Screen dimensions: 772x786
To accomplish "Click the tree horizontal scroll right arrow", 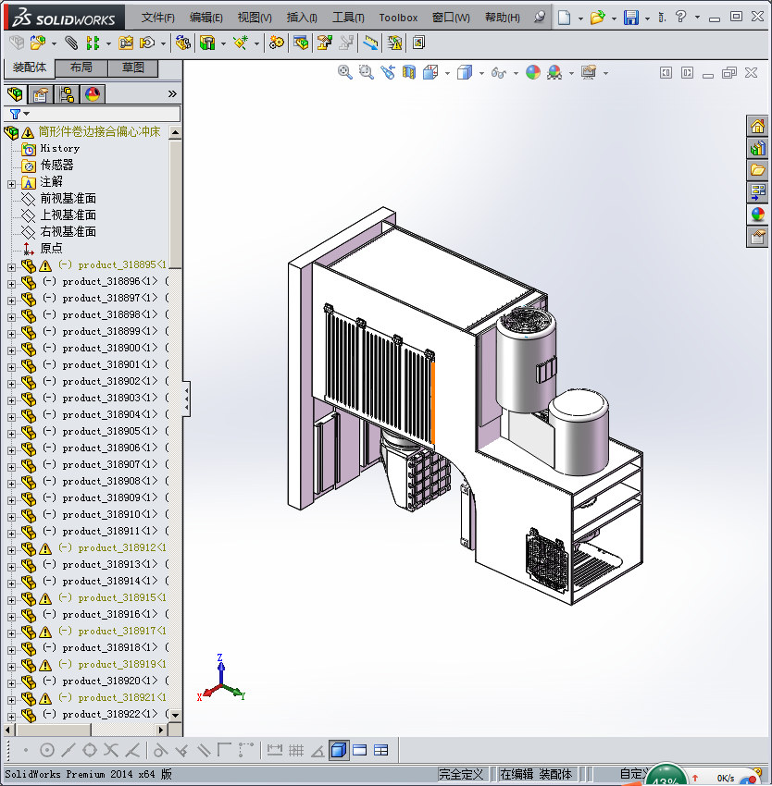I will point(161,730).
